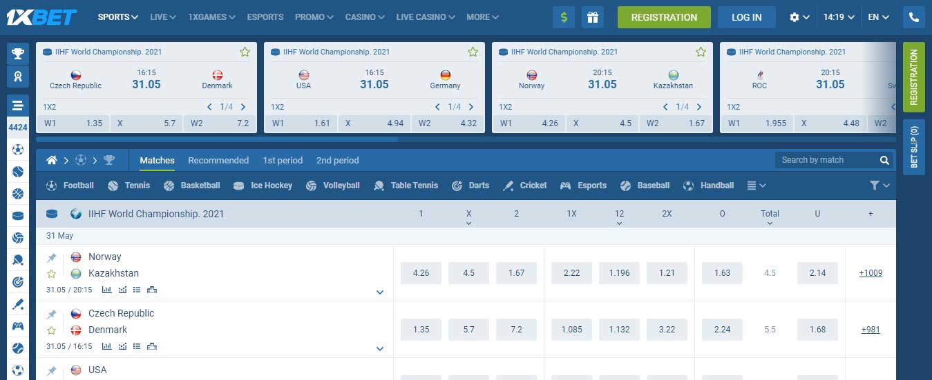Open the vertical BET SLIP (0) tab
The height and width of the screenshot is (380, 932).
[x=914, y=147]
